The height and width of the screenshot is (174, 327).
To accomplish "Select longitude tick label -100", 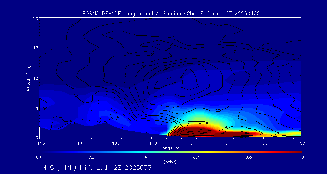I will [151, 143].
